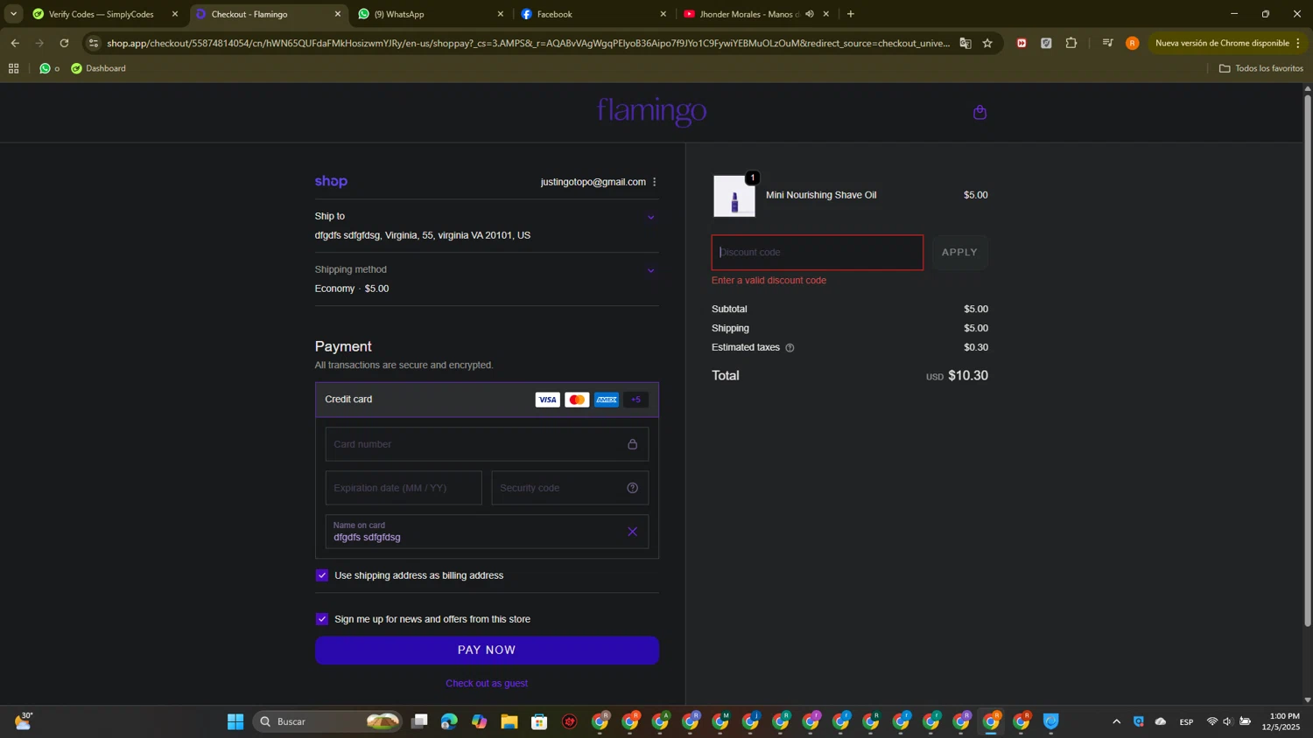Switch to the Verify Codes — SimplyCodes tab
The width and height of the screenshot is (1313, 738).
click(102, 14)
